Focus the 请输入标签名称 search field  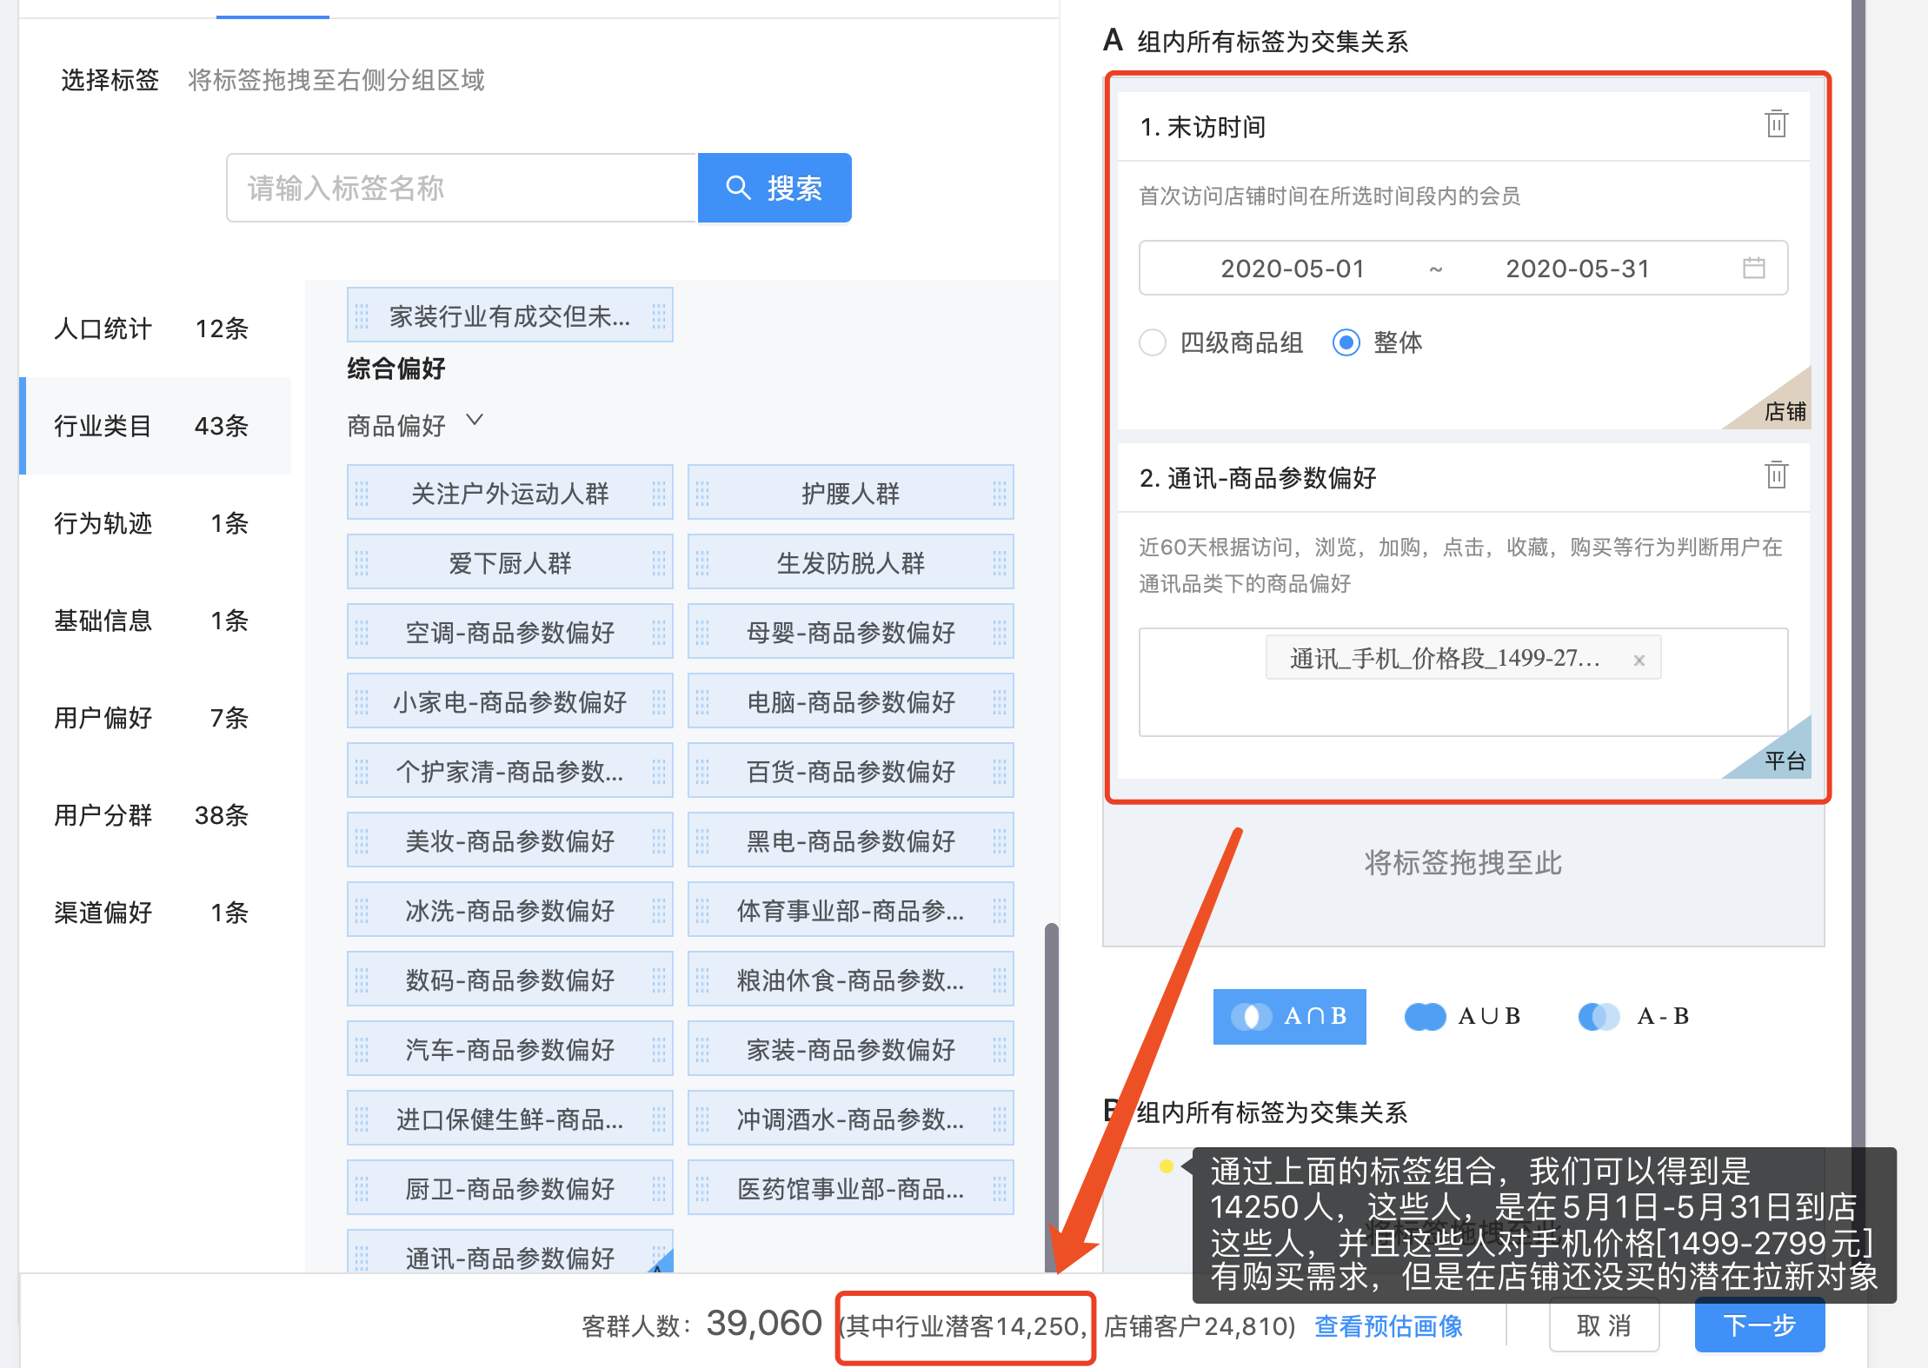(462, 188)
